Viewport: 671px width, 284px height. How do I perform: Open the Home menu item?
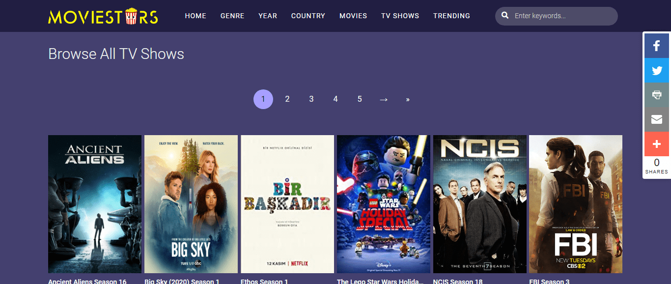pyautogui.click(x=196, y=16)
